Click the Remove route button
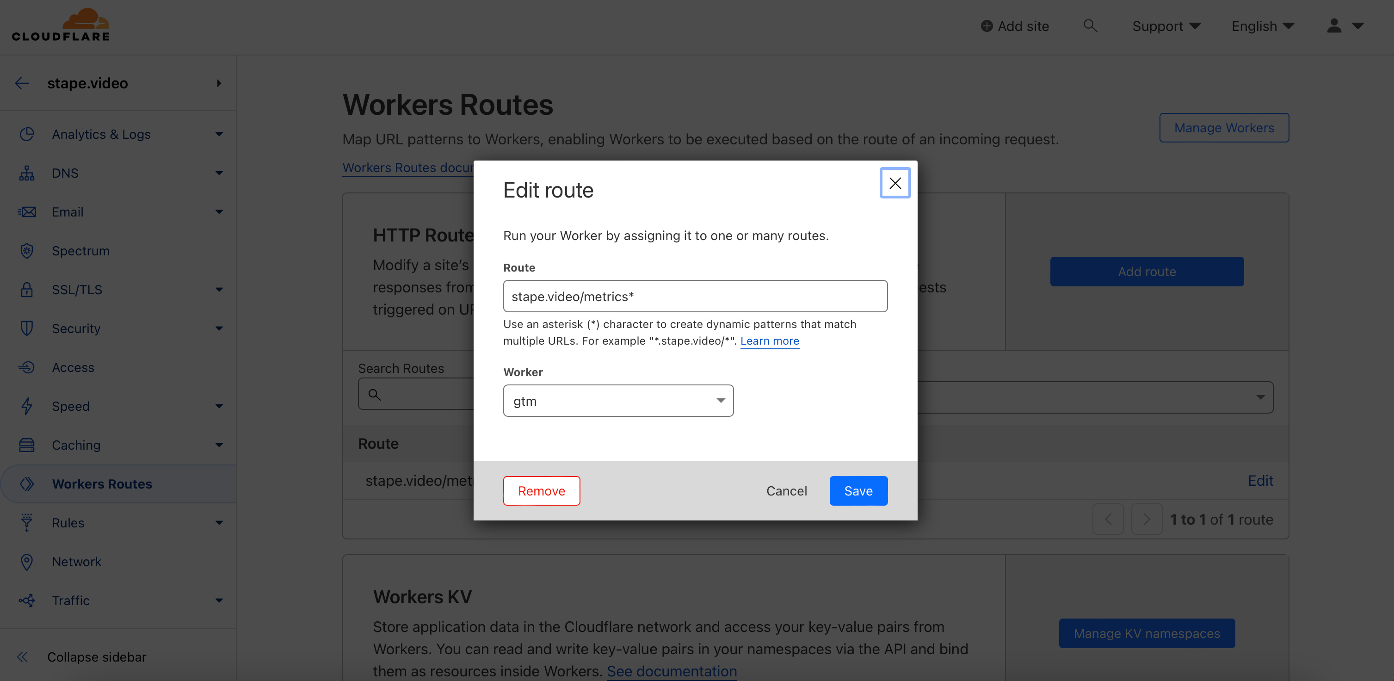Screen dimensions: 1394x681 coord(542,490)
